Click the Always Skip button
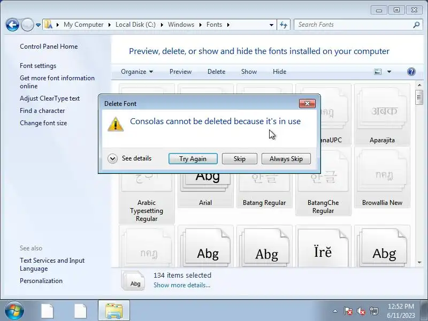Viewport: 428px width, 321px height. click(x=286, y=158)
